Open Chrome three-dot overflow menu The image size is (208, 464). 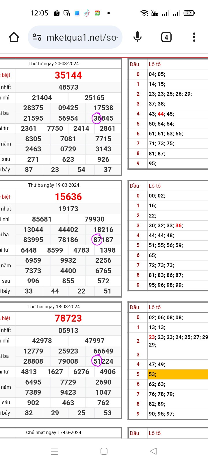[194, 37]
